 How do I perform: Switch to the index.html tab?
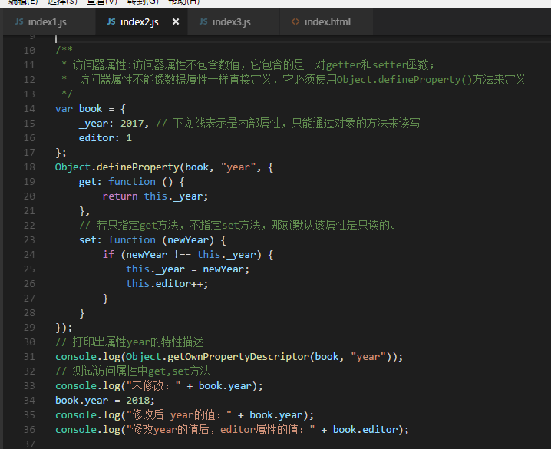327,21
